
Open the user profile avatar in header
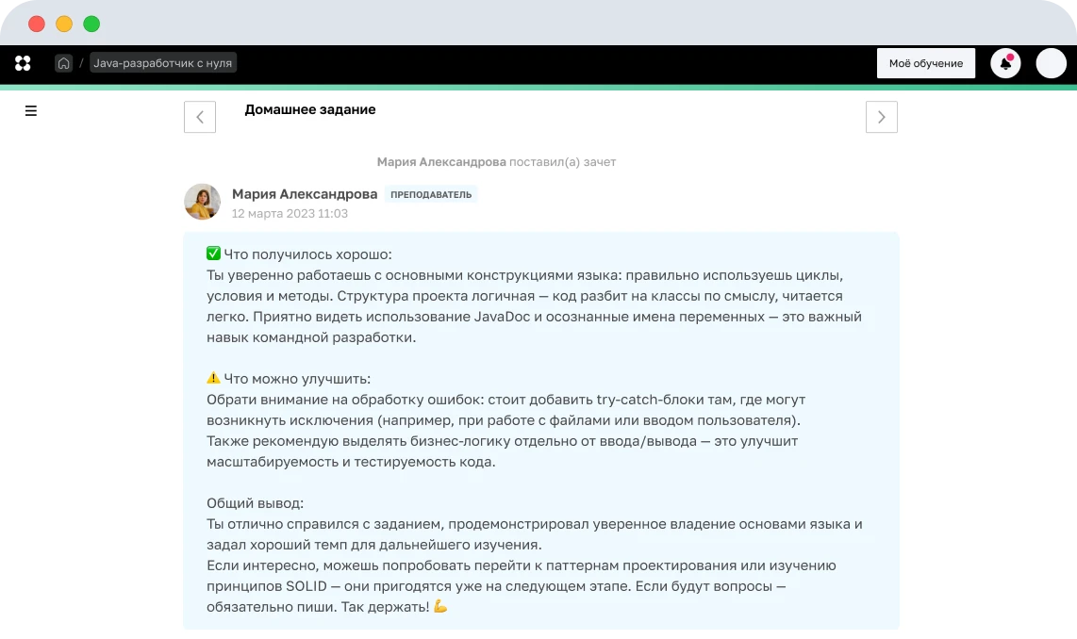pos(1051,63)
